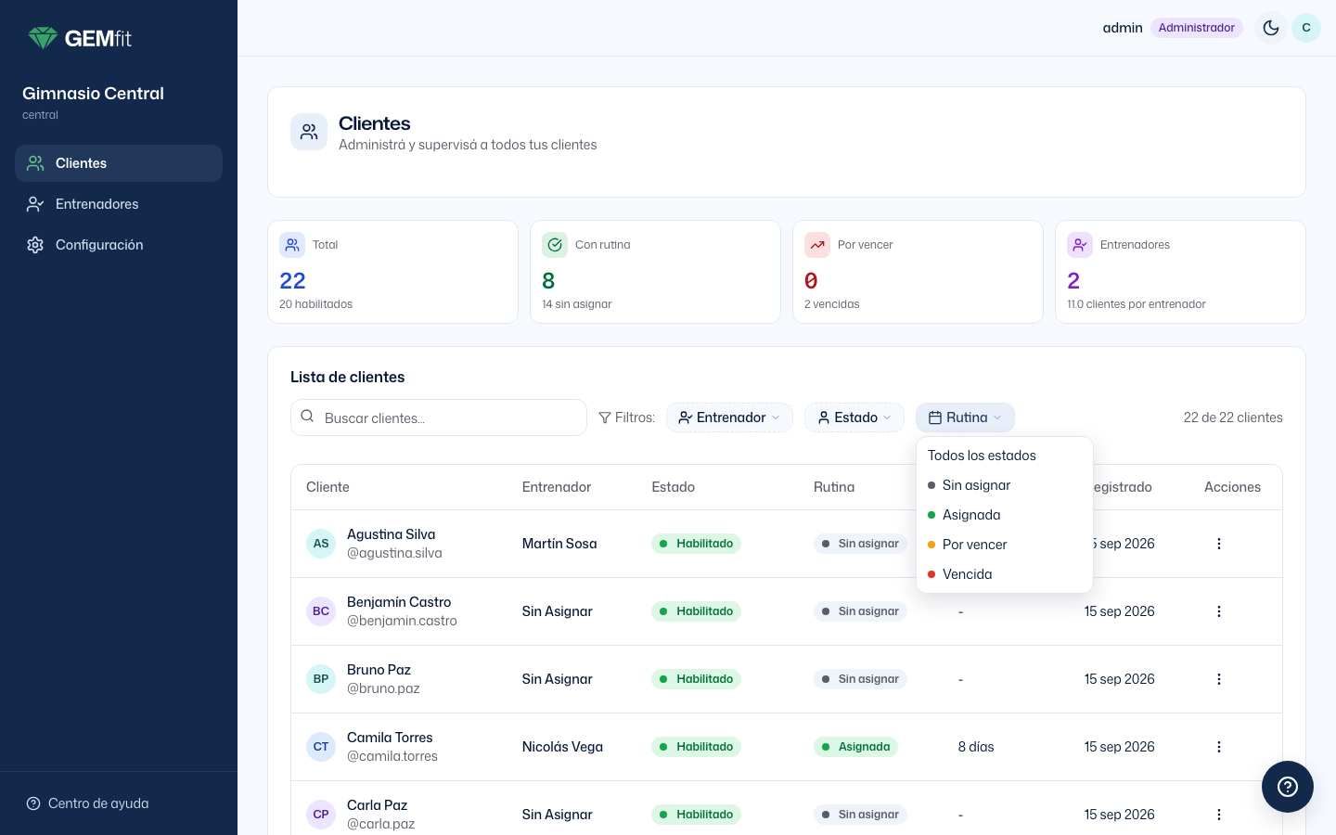Choose Vencida routine filter option
Viewport: 1336px width, 835px height.
1005,574
